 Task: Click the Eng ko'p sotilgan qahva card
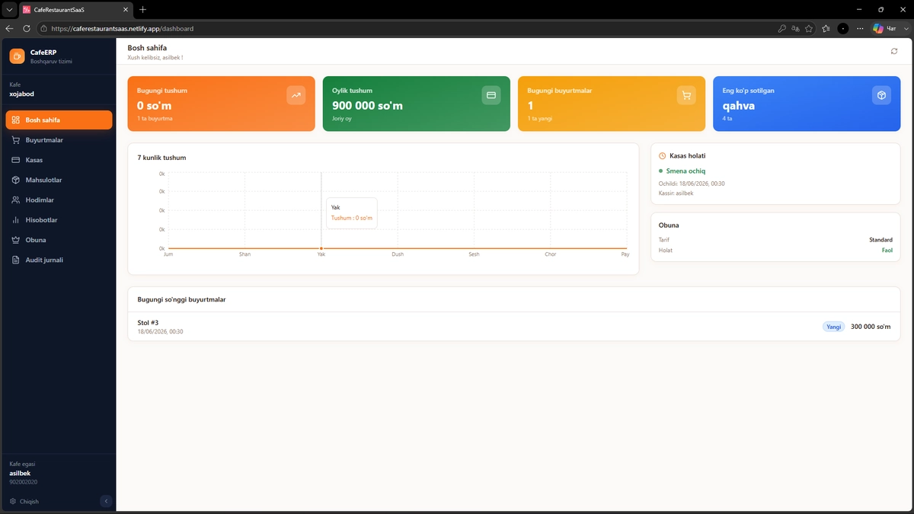[807, 104]
